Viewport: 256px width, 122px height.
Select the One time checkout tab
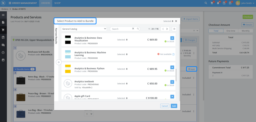click(231, 31)
